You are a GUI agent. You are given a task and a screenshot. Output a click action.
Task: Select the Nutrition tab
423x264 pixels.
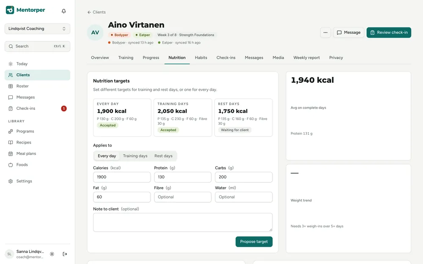coord(177,57)
